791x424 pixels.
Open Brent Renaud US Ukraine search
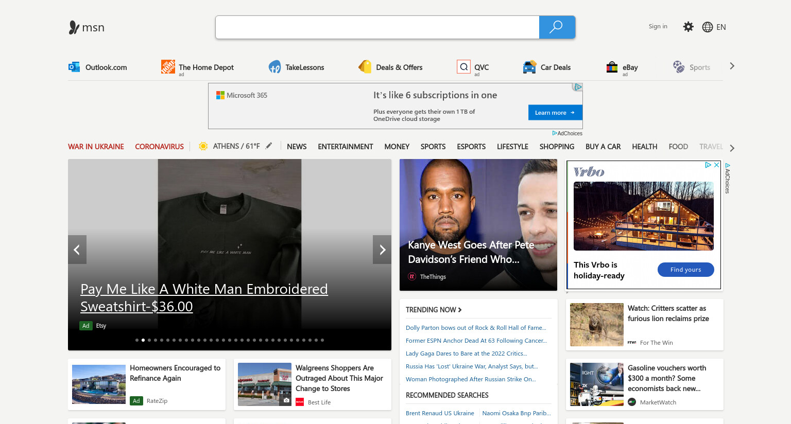[x=440, y=413]
